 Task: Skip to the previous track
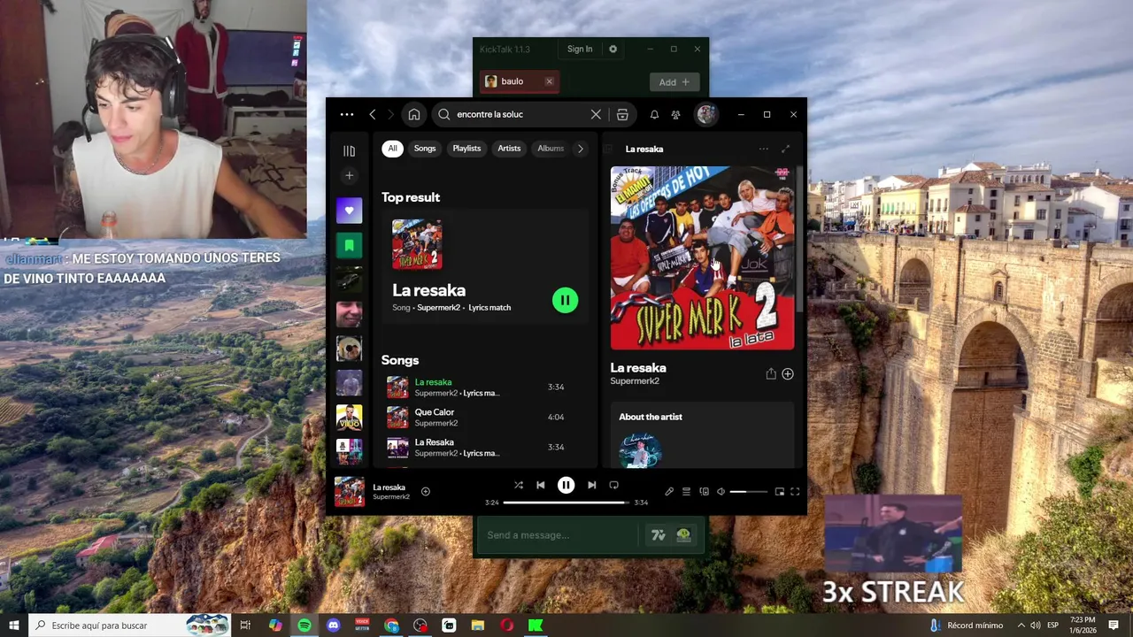(x=541, y=485)
